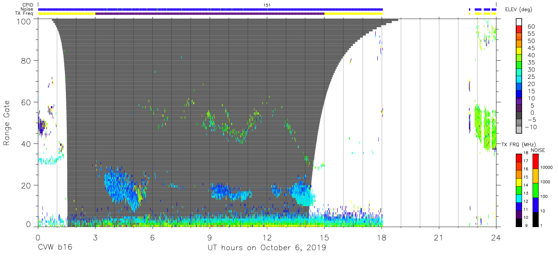Click range gate tick label 100
Image resolution: width=558 pixels, height=257 pixels.
tap(23, 21)
